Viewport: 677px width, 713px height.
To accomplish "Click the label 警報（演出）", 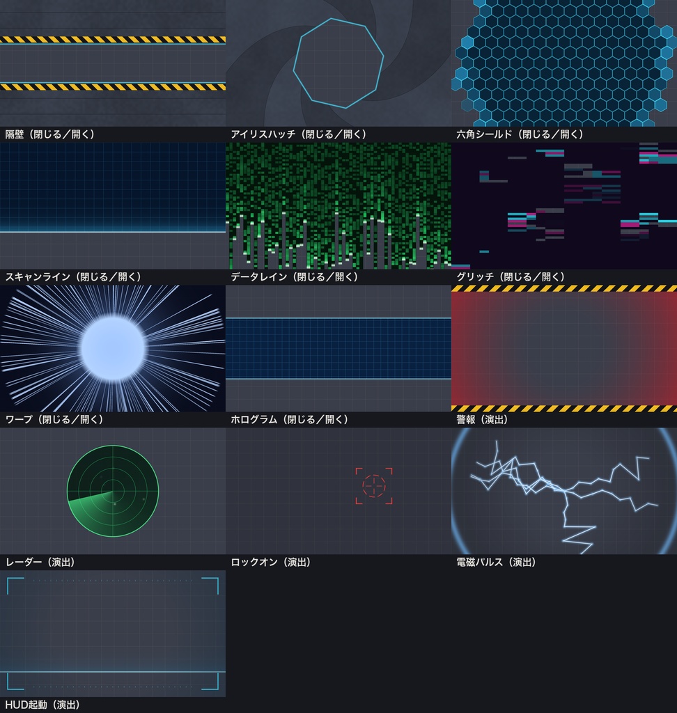I will (482, 420).
